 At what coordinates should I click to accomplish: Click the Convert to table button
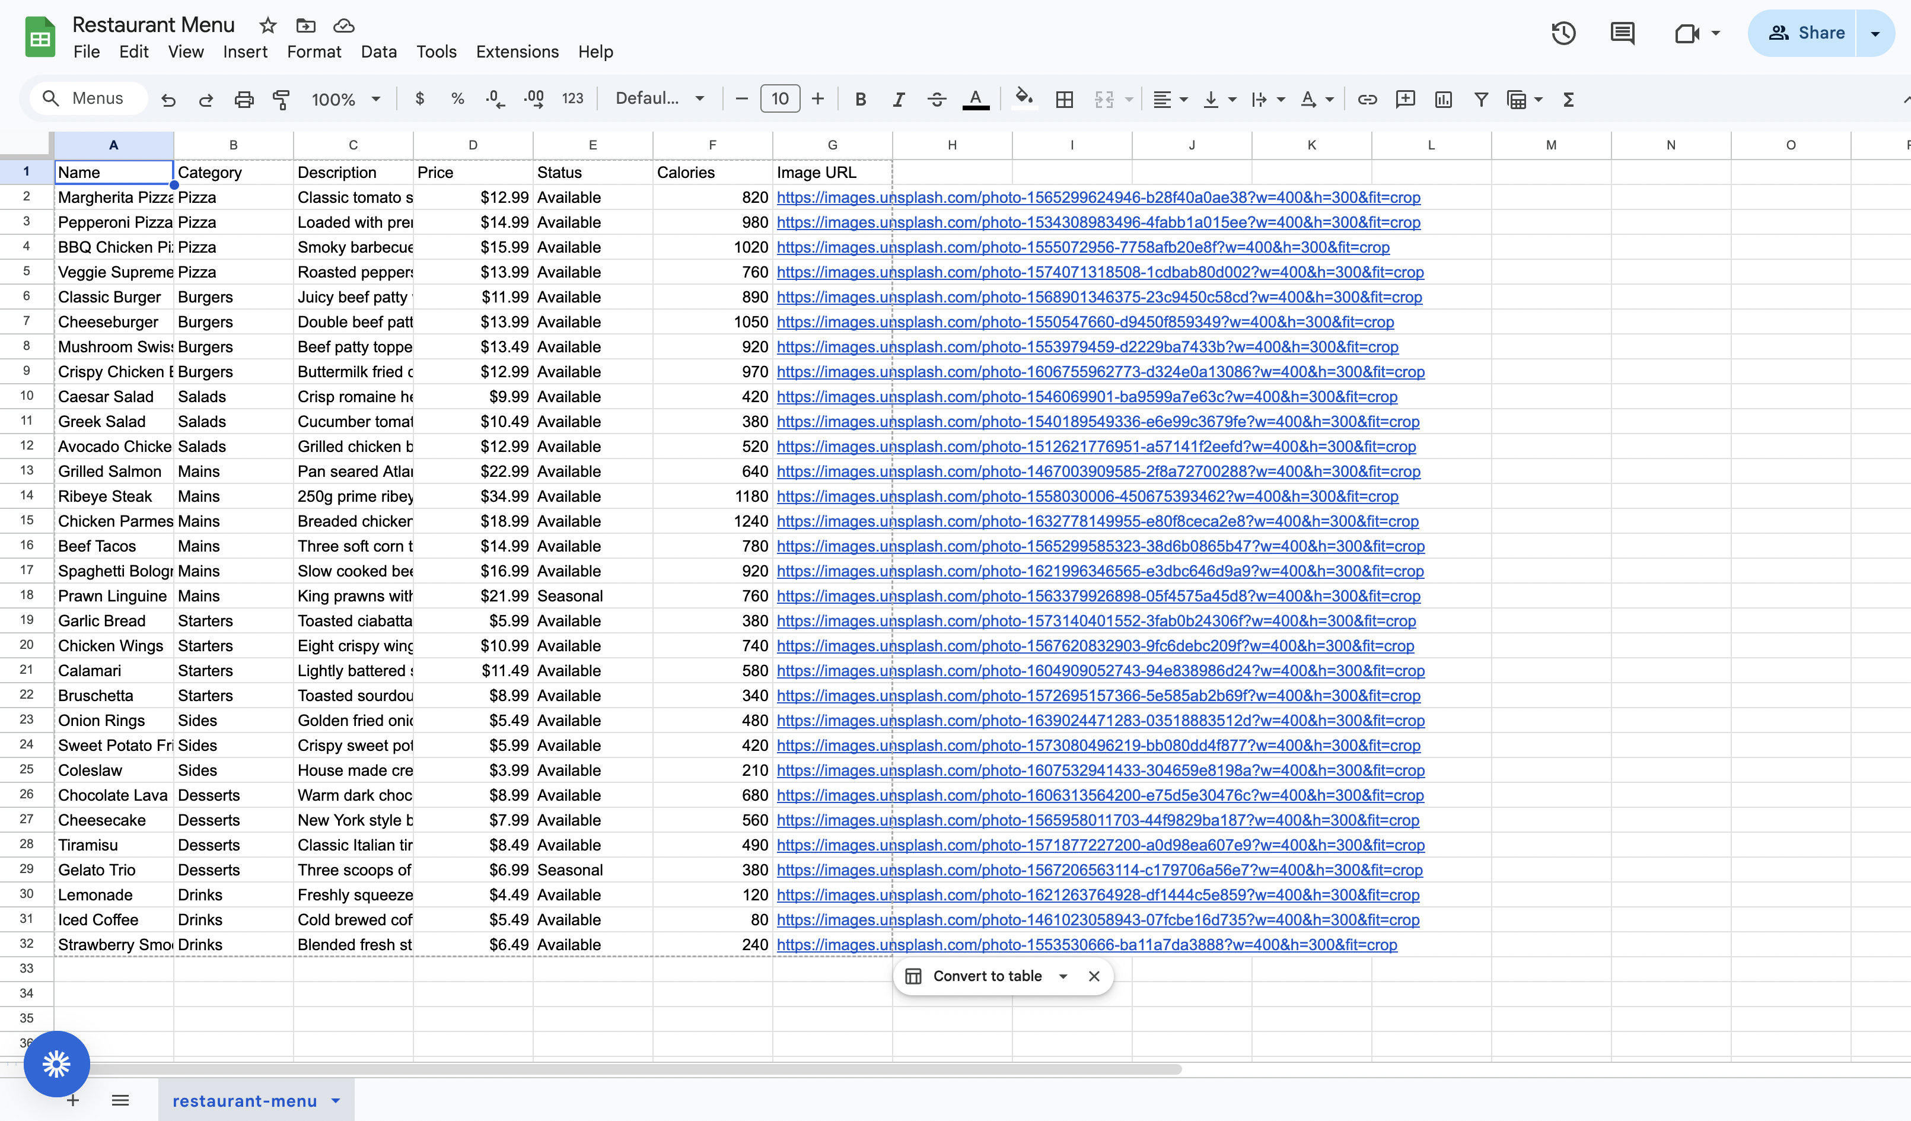tap(986, 976)
